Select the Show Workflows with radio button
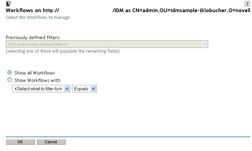Image resolution: width=252 pixels, height=151 pixels. [x=10, y=80]
